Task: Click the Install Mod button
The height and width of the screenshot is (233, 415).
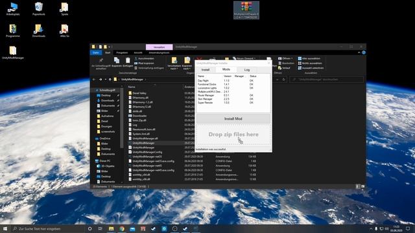Action: click(233, 119)
